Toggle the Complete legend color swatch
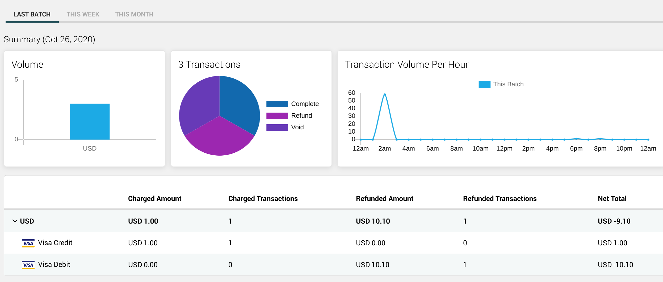 [x=277, y=104]
